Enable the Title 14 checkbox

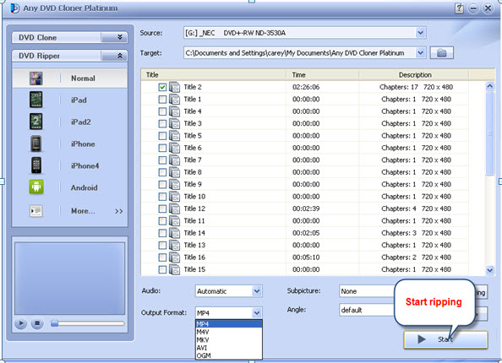(x=162, y=233)
